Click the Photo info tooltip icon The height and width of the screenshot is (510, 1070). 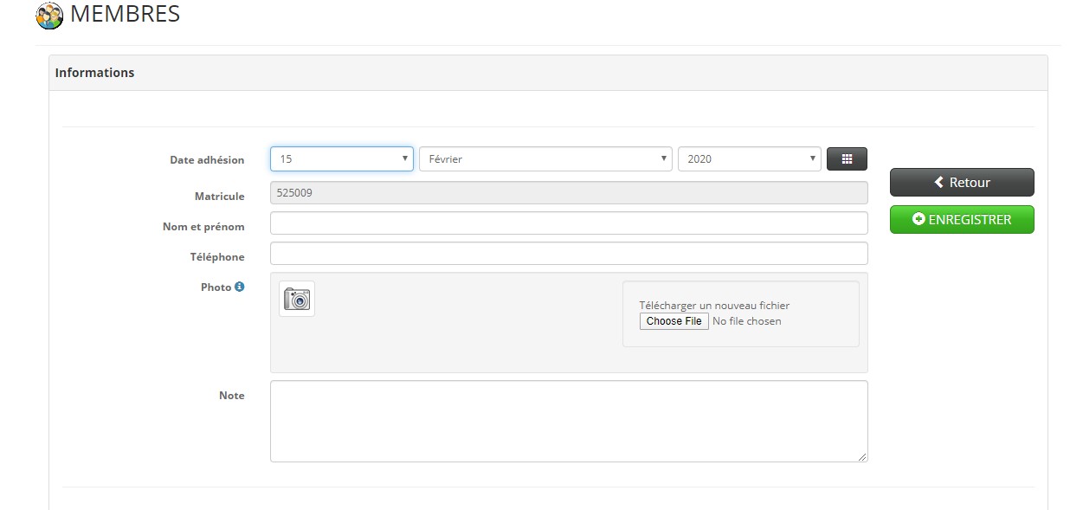pos(240,287)
